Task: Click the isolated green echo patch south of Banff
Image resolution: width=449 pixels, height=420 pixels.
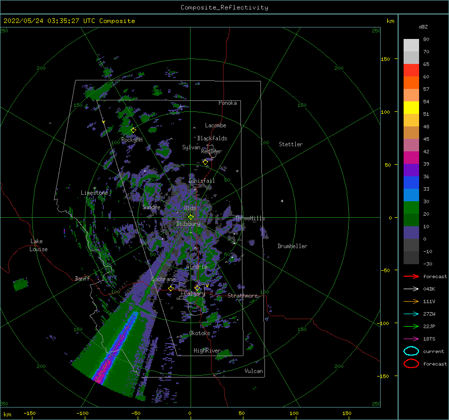Action: pyautogui.click(x=20, y=284)
